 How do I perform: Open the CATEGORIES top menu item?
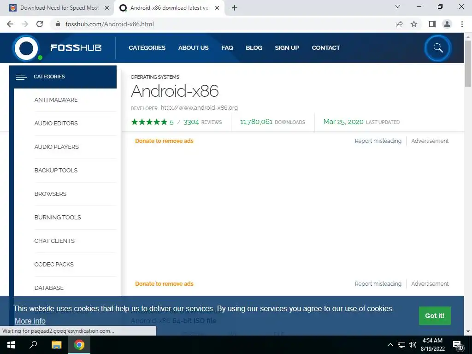[x=147, y=47]
